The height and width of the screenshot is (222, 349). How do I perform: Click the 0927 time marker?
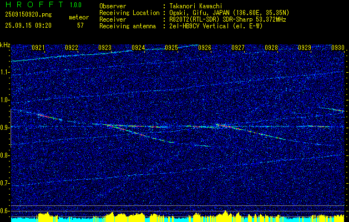(x=238, y=48)
